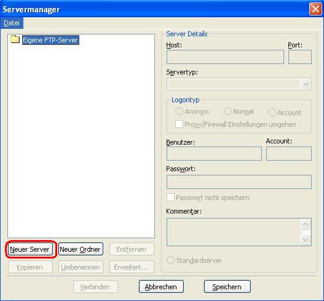Save settings with the Speichern button
Image resolution: width=324 pixels, height=301 pixels.
227,287
